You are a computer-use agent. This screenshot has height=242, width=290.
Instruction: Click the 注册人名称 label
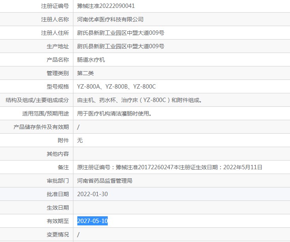pyautogui.click(x=55, y=19)
